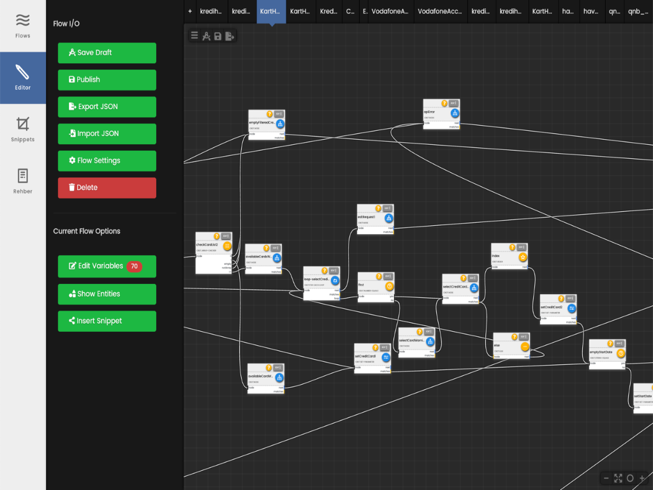Reset canvas zoom with the circle icon
653x490 pixels.
pyautogui.click(x=630, y=478)
